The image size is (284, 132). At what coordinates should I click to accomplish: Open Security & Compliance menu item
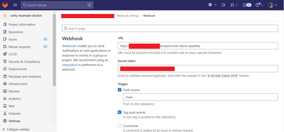pyautogui.click(x=24, y=62)
